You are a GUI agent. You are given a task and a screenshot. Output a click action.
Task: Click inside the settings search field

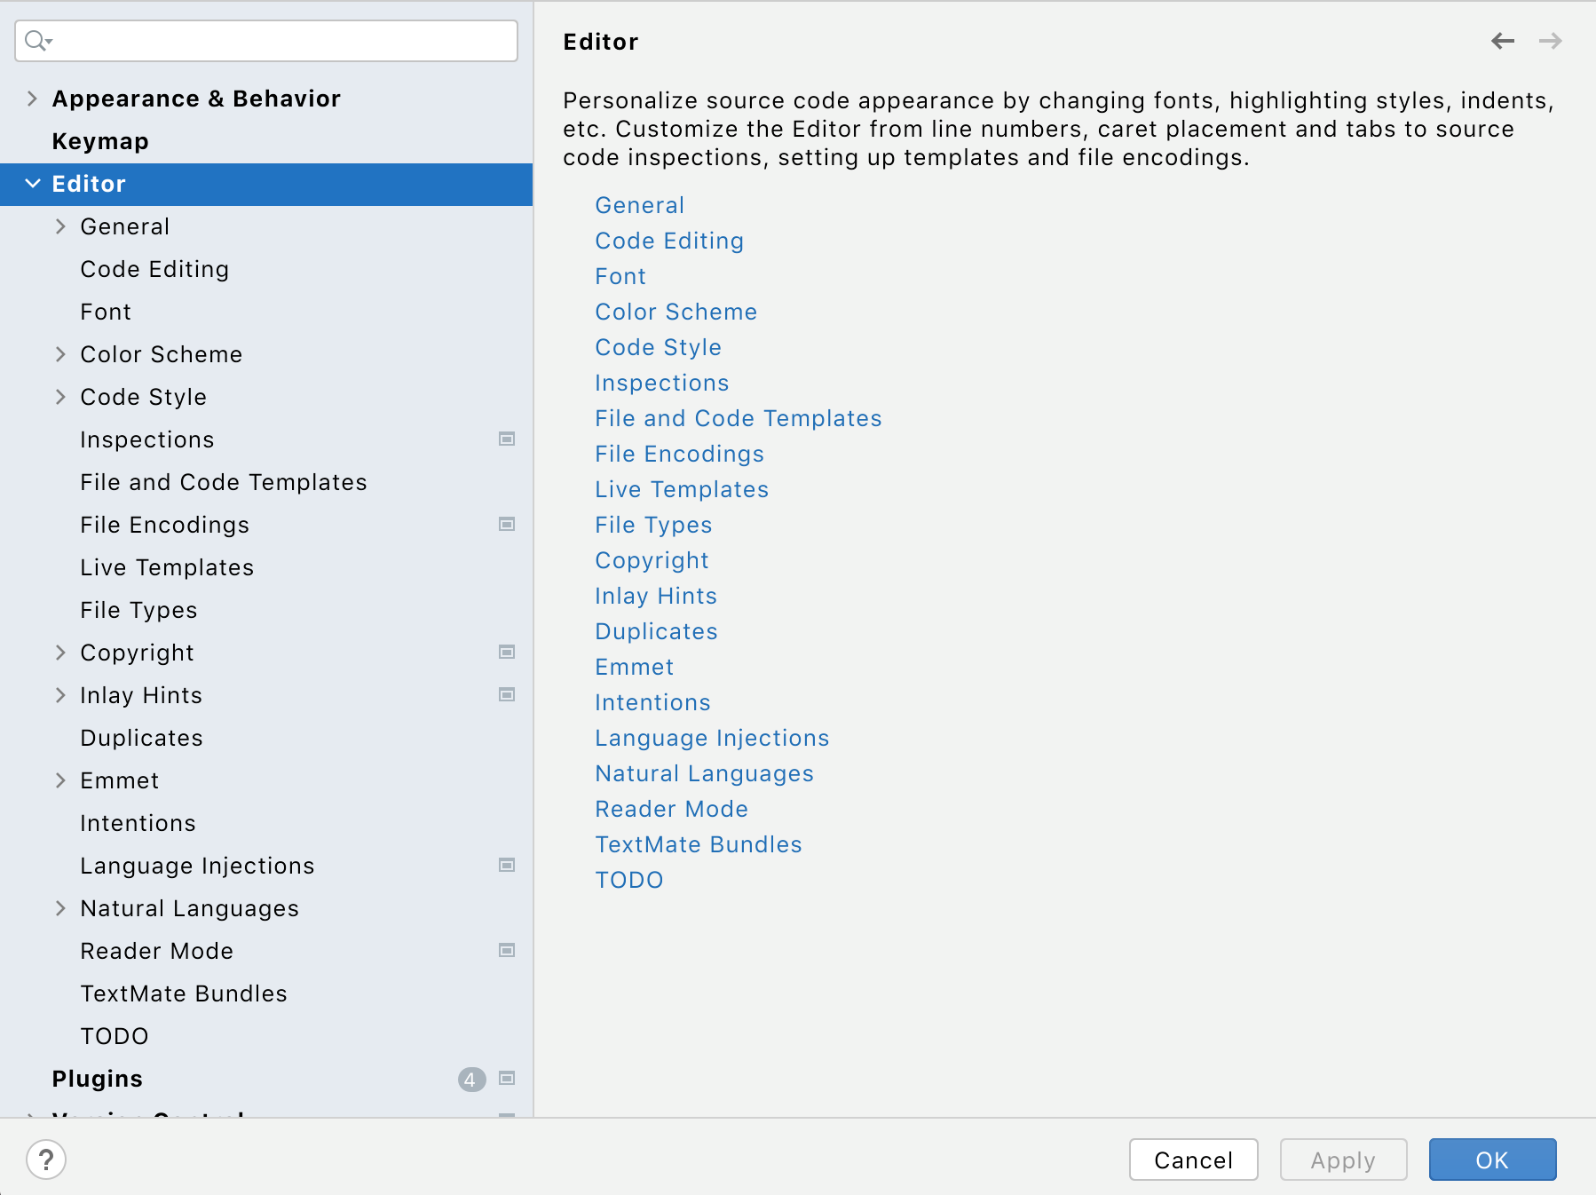(x=266, y=40)
